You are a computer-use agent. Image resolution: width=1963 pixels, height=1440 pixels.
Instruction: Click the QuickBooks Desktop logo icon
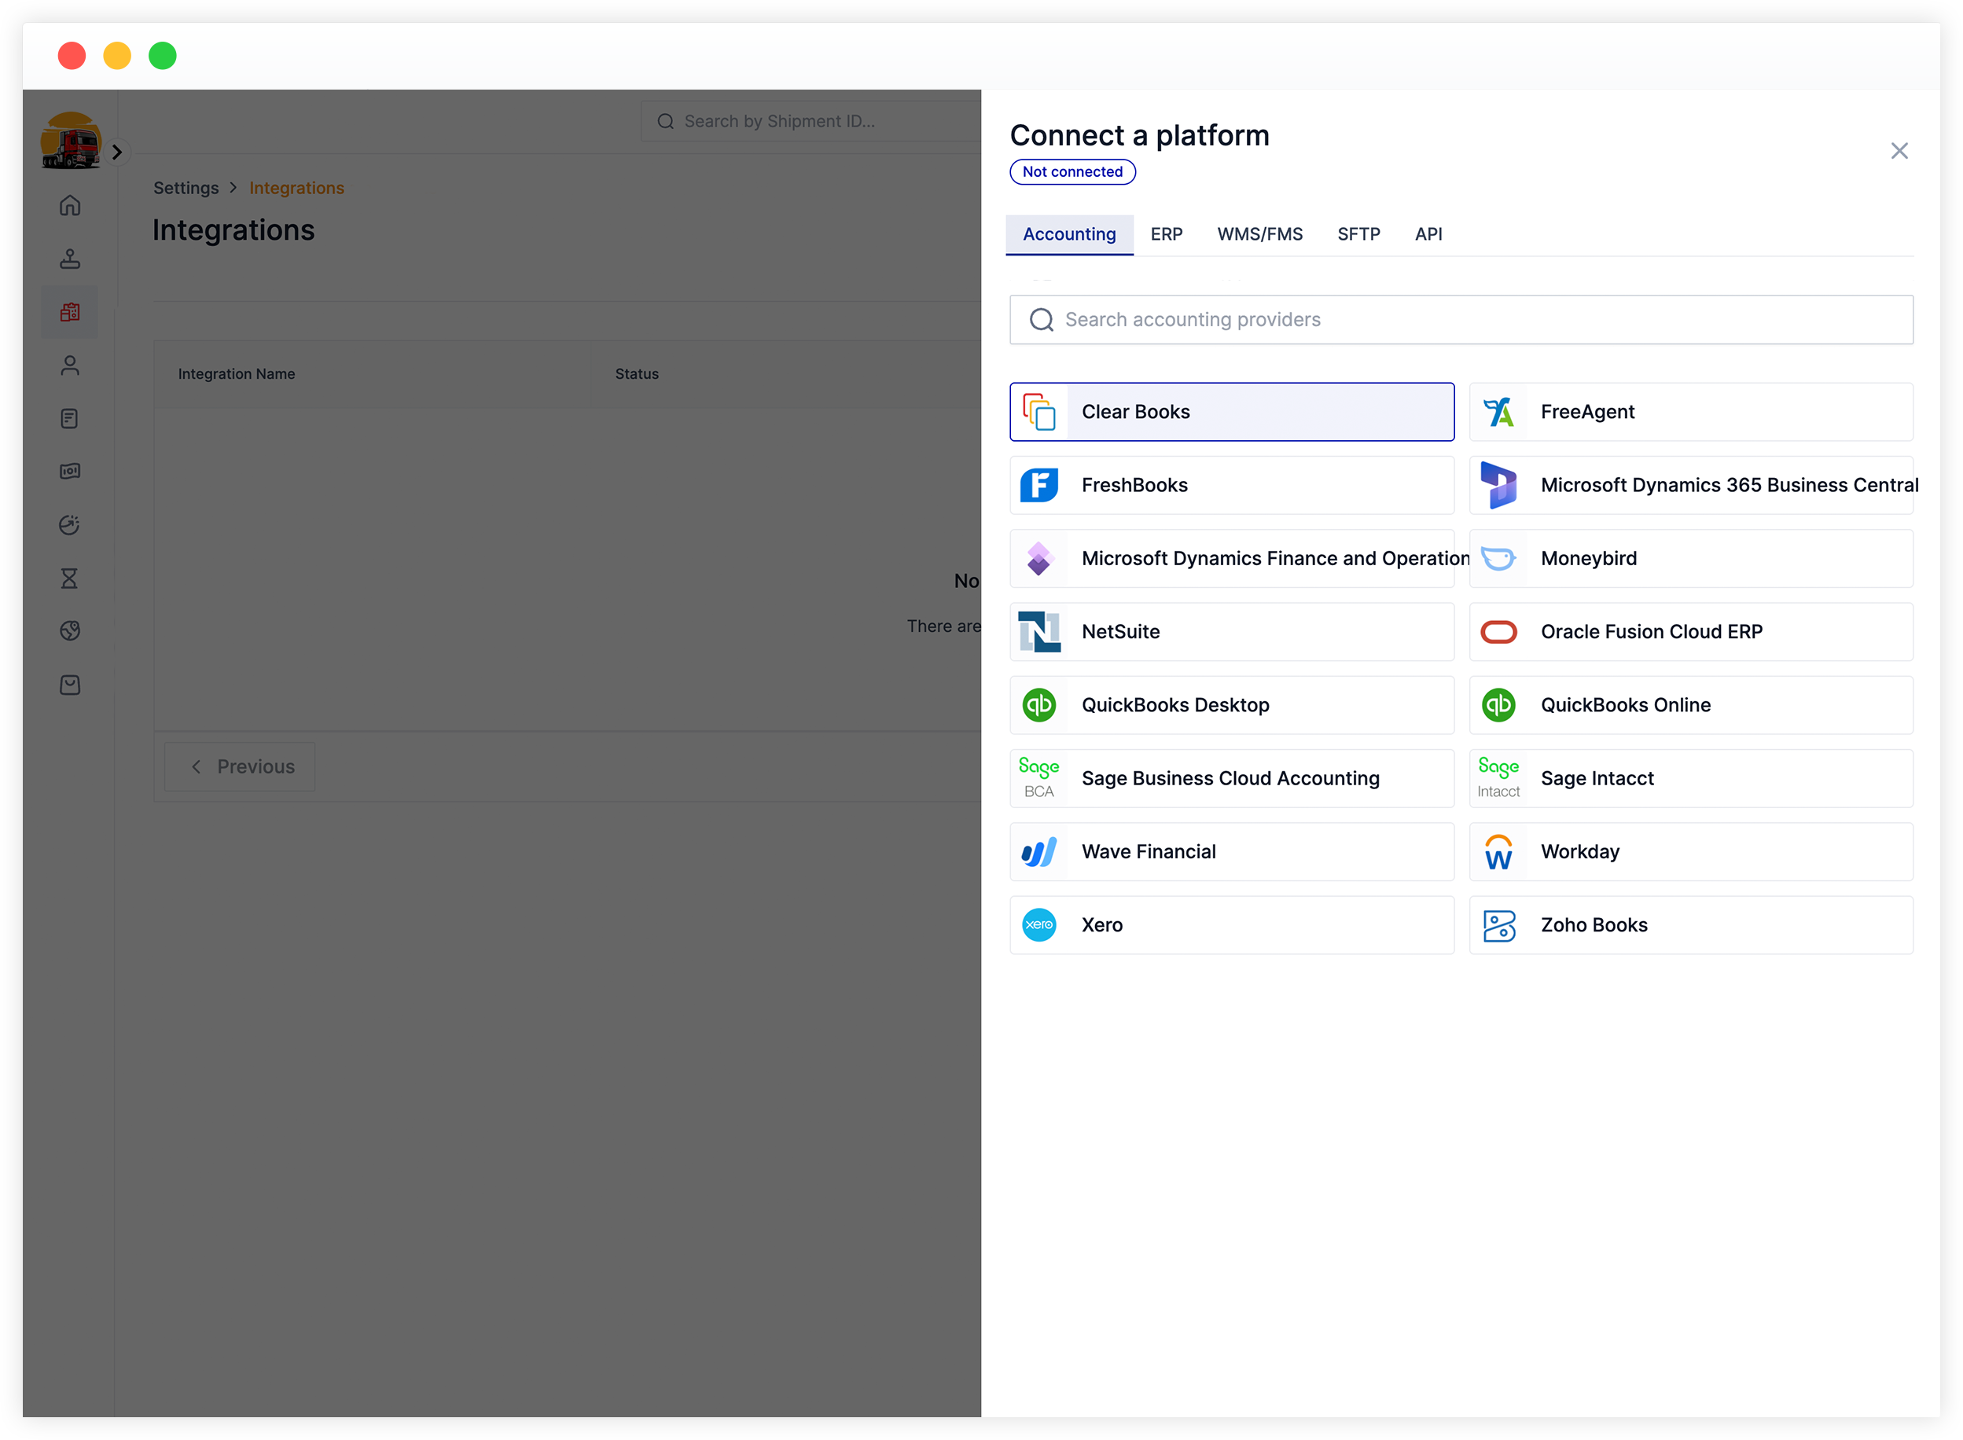(x=1039, y=705)
